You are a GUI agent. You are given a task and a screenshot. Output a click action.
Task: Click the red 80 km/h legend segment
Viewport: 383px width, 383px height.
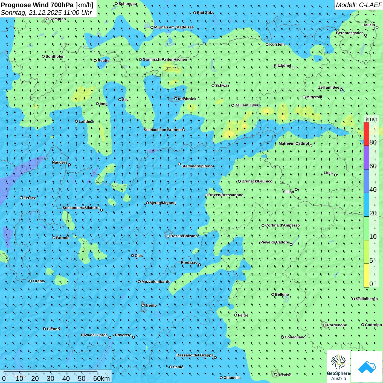(366, 134)
